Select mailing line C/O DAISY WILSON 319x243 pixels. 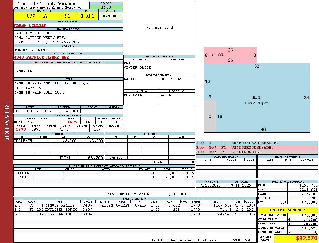(32, 33)
